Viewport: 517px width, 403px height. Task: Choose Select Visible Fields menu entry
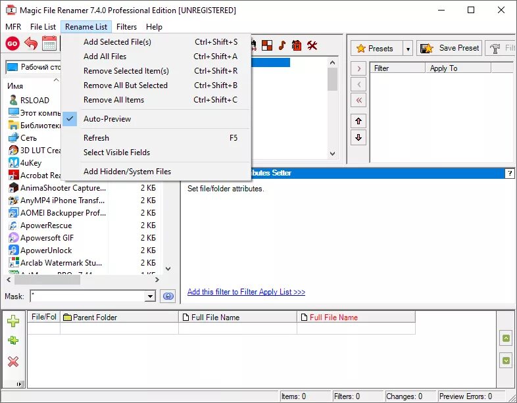[x=157, y=153]
